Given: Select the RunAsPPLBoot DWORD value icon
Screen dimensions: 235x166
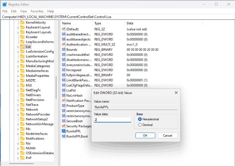Looking at the screenshot, I should pyautogui.click(x=64, y=136).
